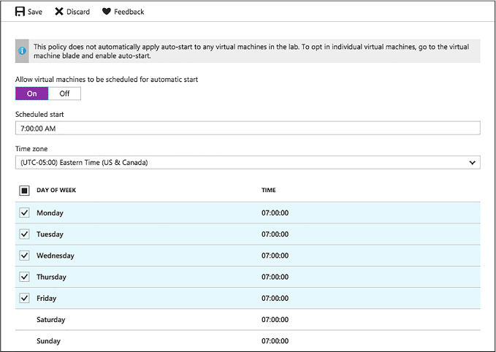This screenshot has height=352, width=496.
Task: Uncheck the Wednesday checkbox
Action: coord(24,255)
